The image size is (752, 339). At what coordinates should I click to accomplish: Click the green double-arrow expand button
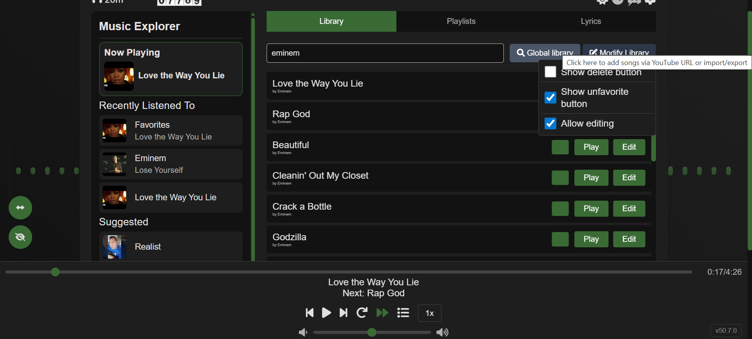point(20,208)
